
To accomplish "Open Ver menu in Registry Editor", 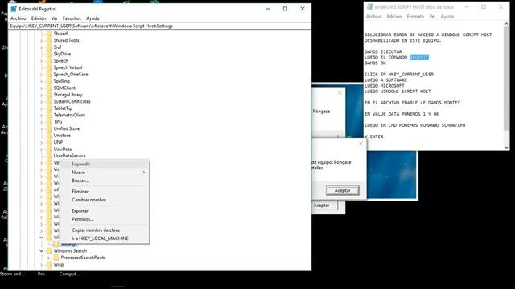I will 55,18.
